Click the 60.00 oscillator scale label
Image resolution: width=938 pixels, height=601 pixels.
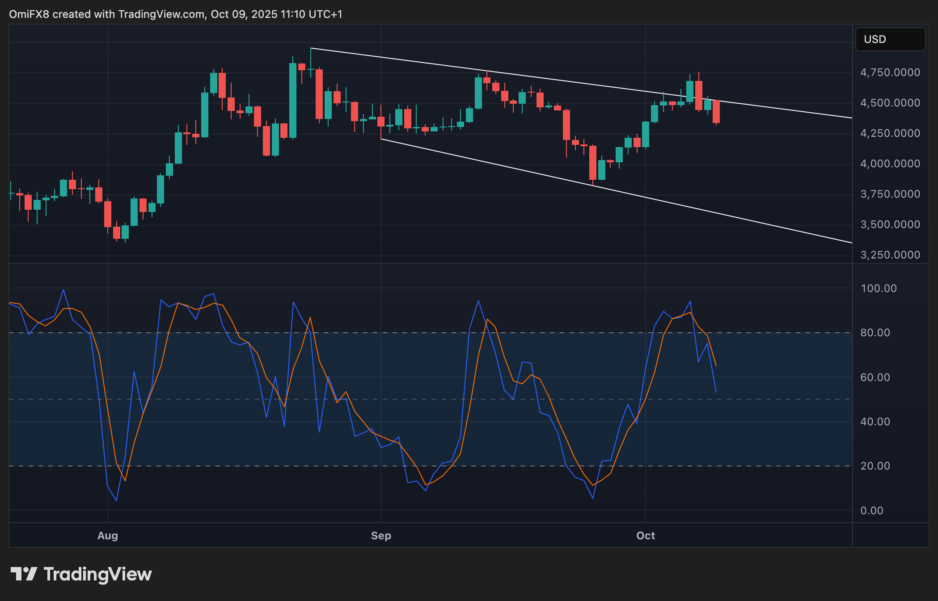point(875,377)
